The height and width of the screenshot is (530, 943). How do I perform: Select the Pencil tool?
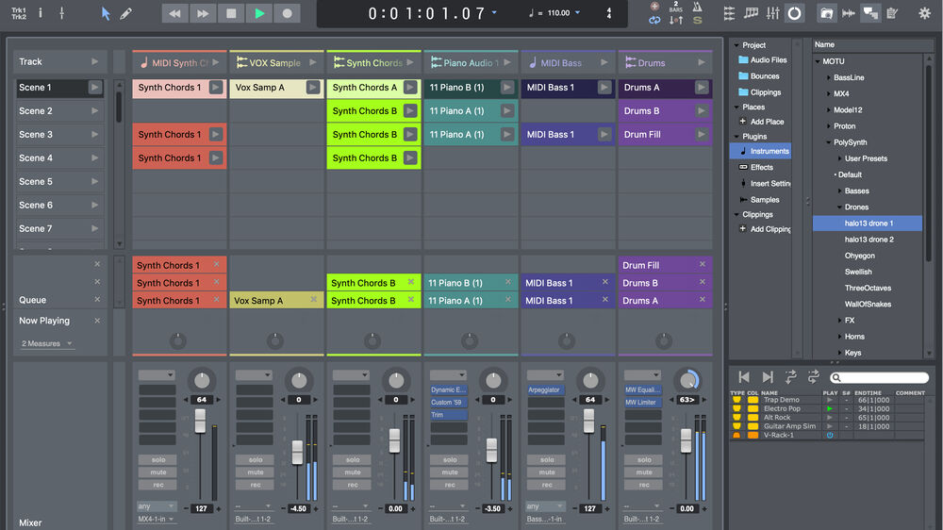[x=126, y=14]
